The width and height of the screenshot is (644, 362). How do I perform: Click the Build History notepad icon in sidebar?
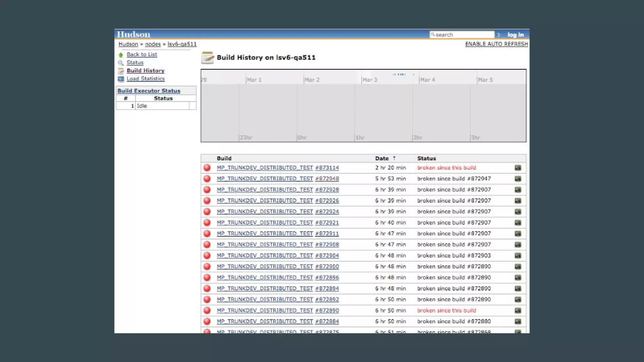click(121, 71)
